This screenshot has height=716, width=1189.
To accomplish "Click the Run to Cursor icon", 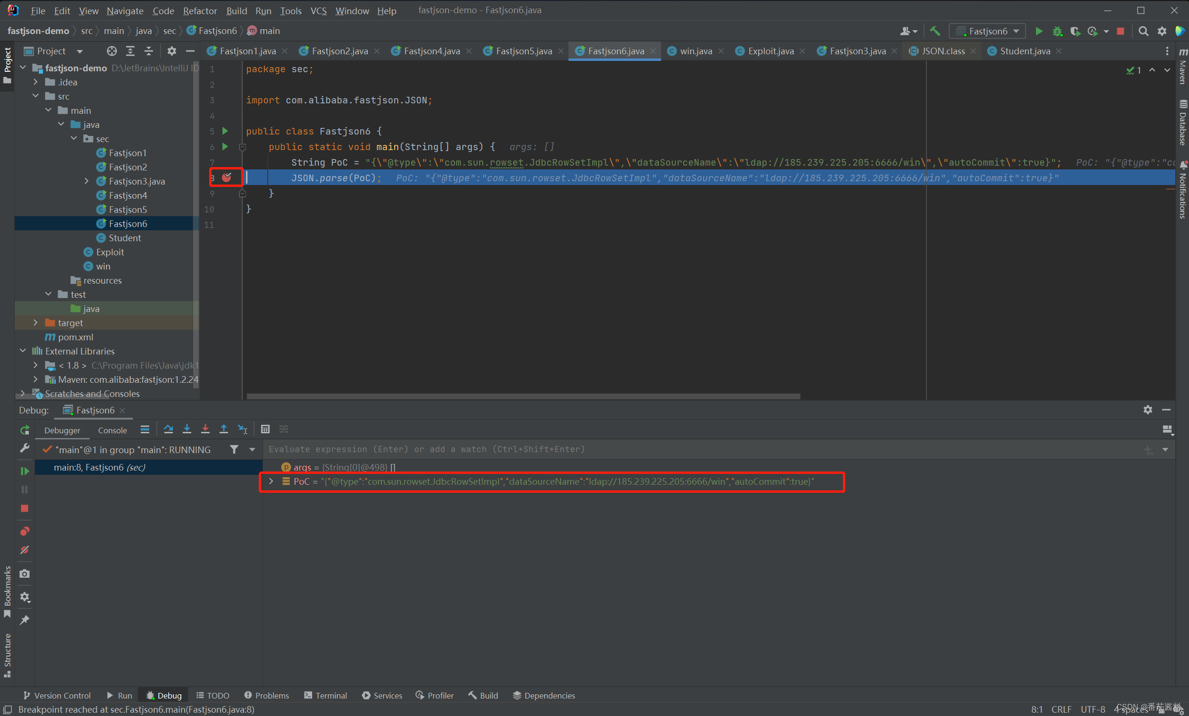I will (x=242, y=429).
